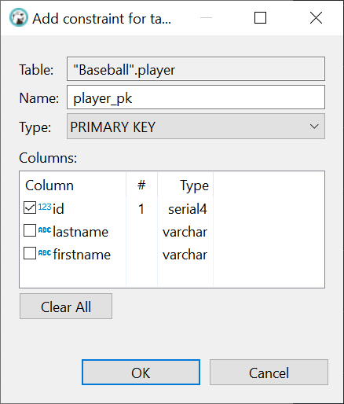Click the Clear All button
344x404 pixels.
(x=66, y=307)
